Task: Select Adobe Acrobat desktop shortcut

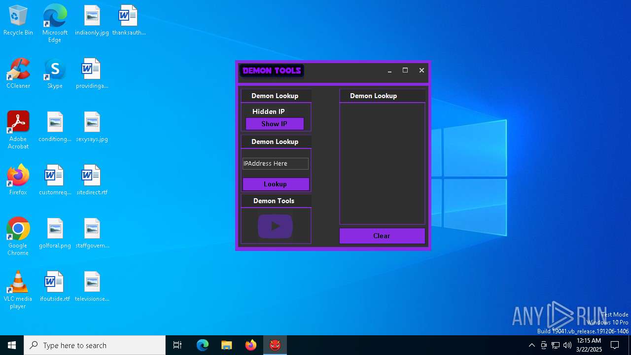Action: point(18,130)
